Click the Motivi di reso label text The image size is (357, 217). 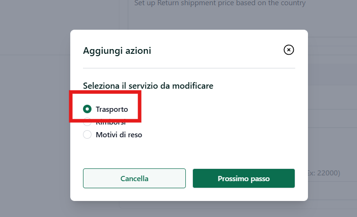[119, 135]
